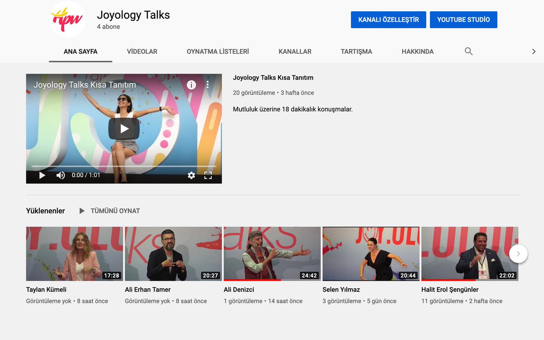Click the video progress bar in player
This screenshot has width=544, height=340.
tap(124, 166)
